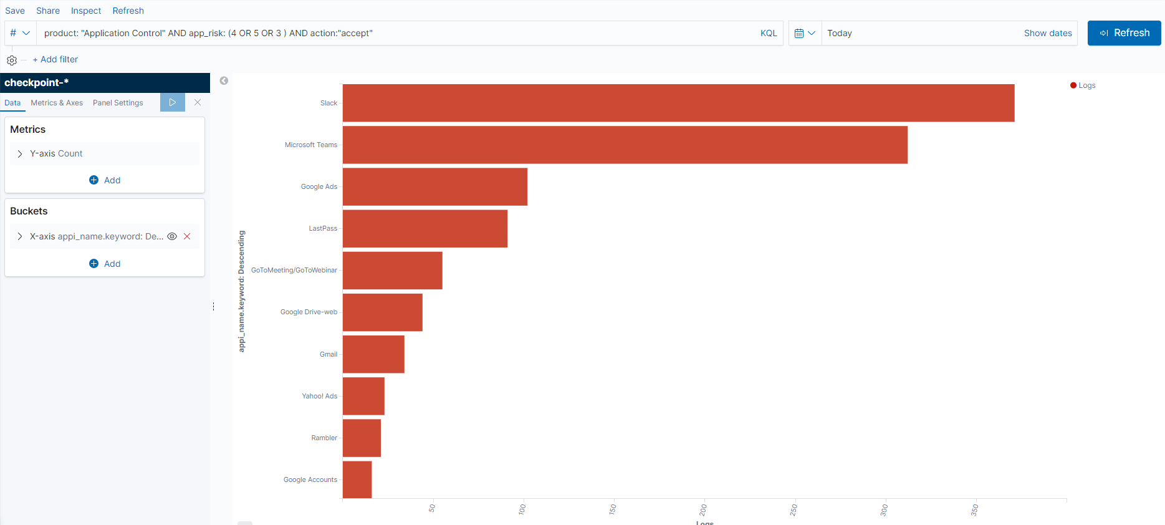
Task: Expand the X-axis appi_name.keyword bucket
Action: point(20,236)
